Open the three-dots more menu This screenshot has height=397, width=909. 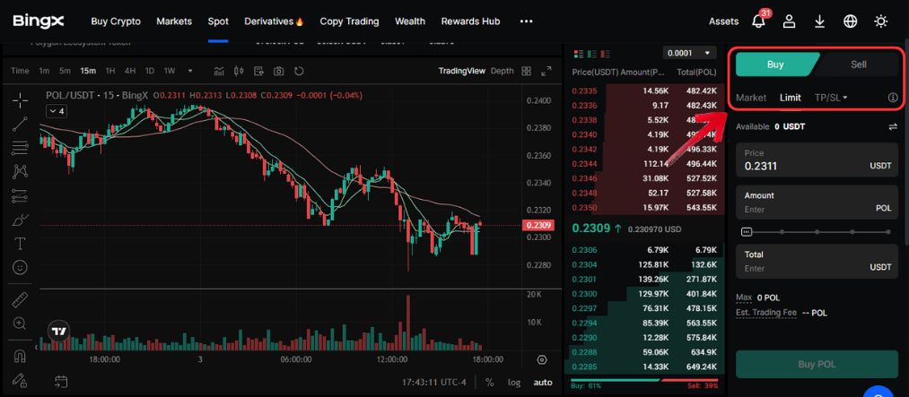click(x=527, y=22)
